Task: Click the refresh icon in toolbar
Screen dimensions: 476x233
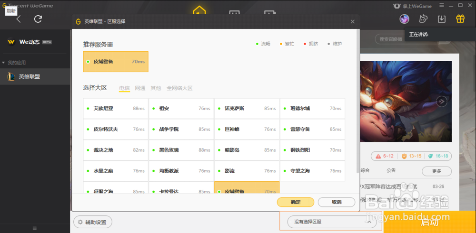Action: point(38,19)
